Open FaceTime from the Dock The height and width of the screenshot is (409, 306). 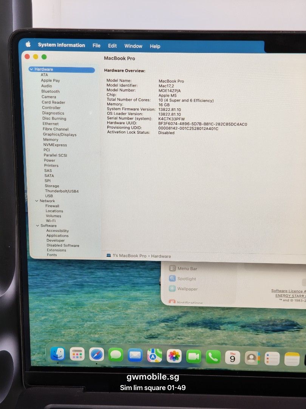[193, 357]
